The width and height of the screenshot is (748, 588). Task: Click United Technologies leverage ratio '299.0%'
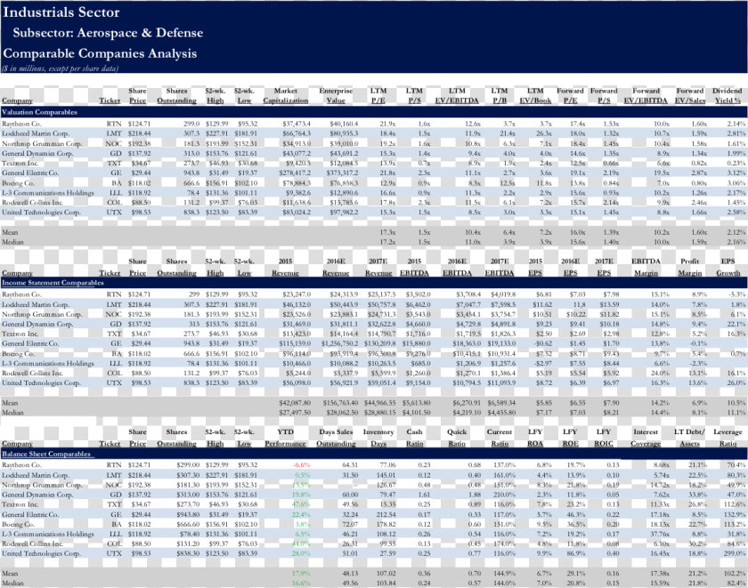(x=736, y=553)
